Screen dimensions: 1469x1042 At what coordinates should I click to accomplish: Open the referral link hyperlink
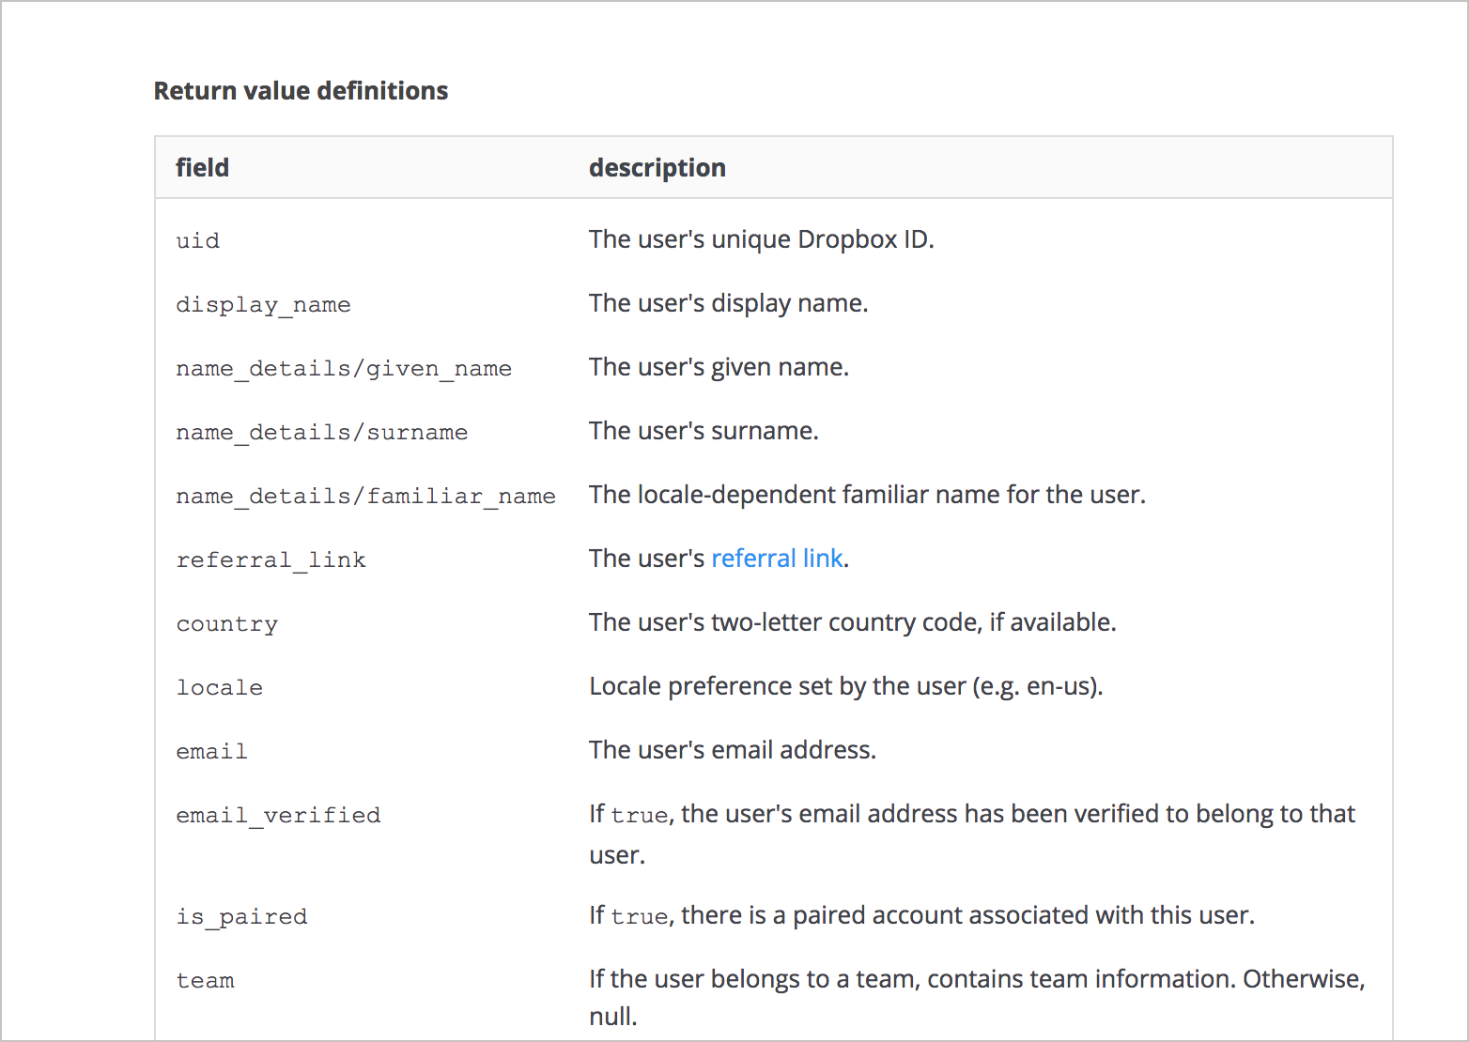click(x=777, y=559)
